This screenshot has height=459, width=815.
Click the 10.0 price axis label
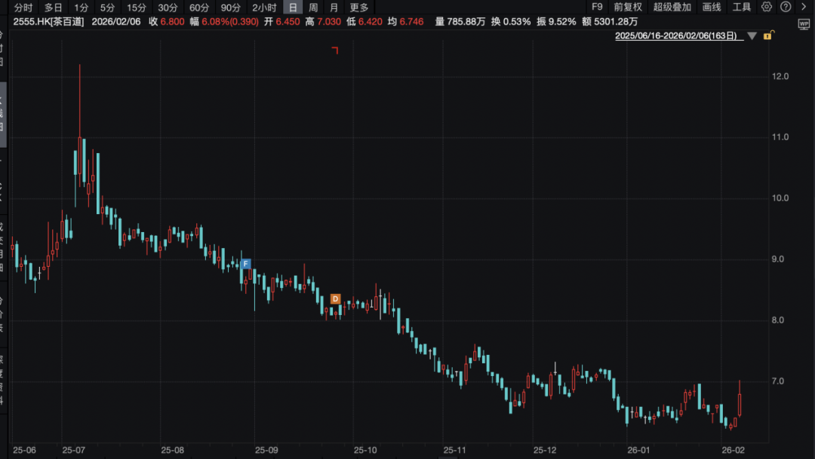[x=780, y=197]
